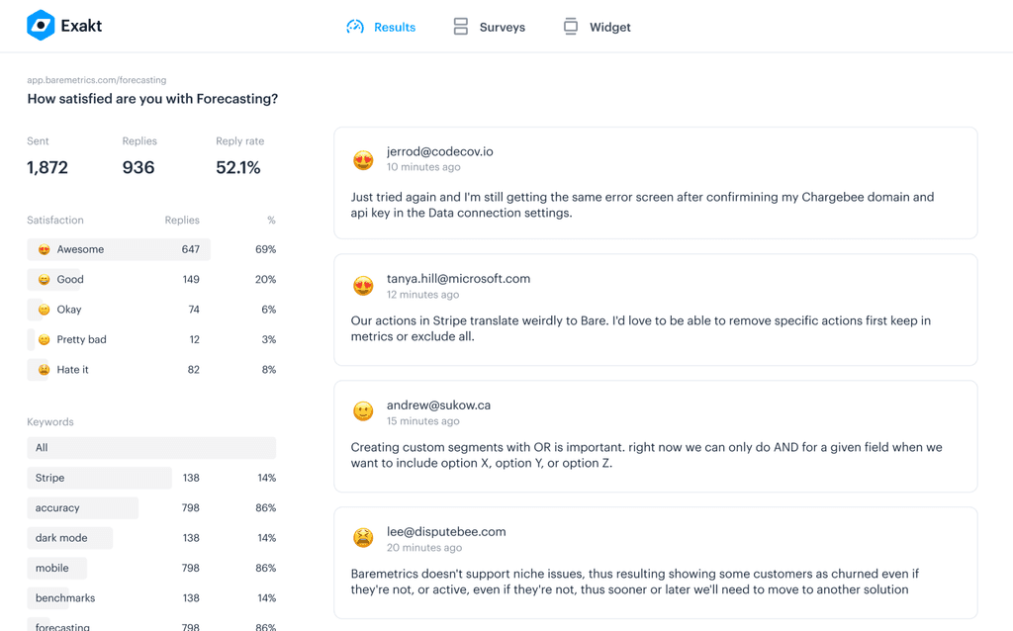The height and width of the screenshot is (631, 1013).
Task: Click the Hate it percentage 8%
Action: (x=269, y=370)
